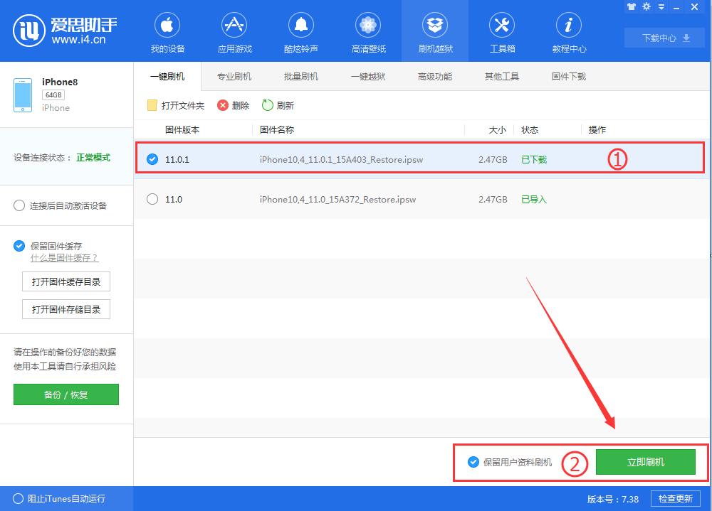The width and height of the screenshot is (712, 511).
Task: Click iPhone8 device name
Action: pyautogui.click(x=60, y=82)
